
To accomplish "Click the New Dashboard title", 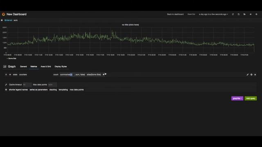I will coord(16,14).
